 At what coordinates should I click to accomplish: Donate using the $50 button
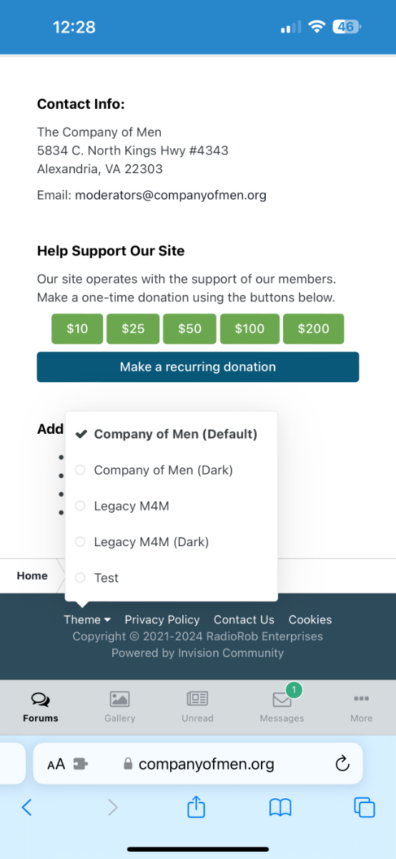click(189, 329)
